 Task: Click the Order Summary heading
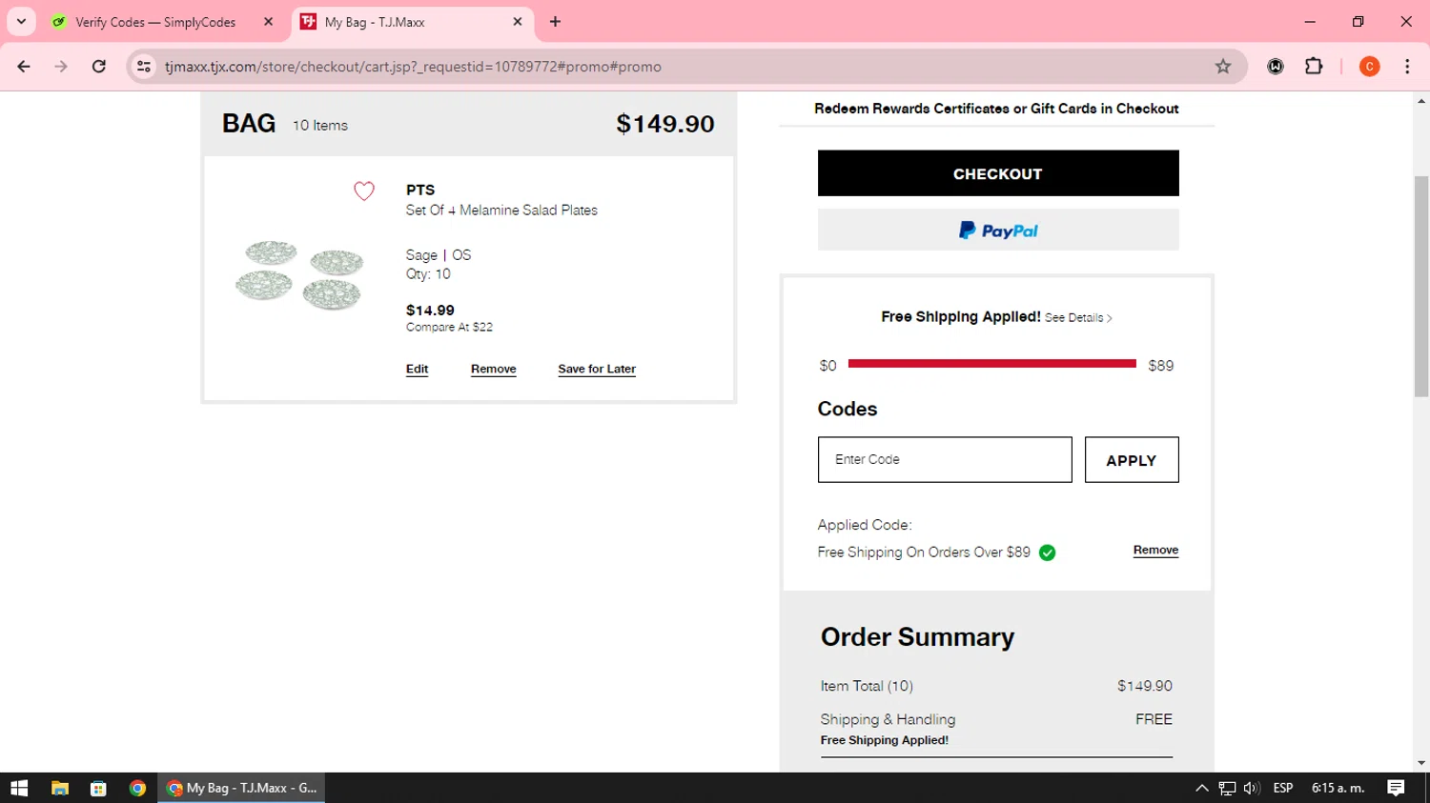(917, 636)
